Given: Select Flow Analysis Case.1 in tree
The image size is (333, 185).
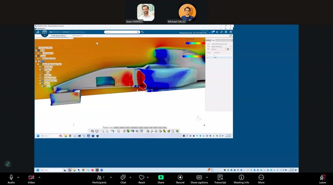Looking at the screenshot, I should (49, 59).
